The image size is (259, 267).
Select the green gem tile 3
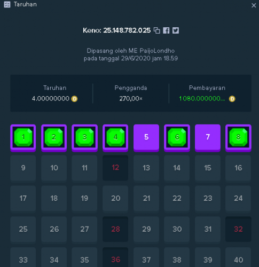pos(84,138)
